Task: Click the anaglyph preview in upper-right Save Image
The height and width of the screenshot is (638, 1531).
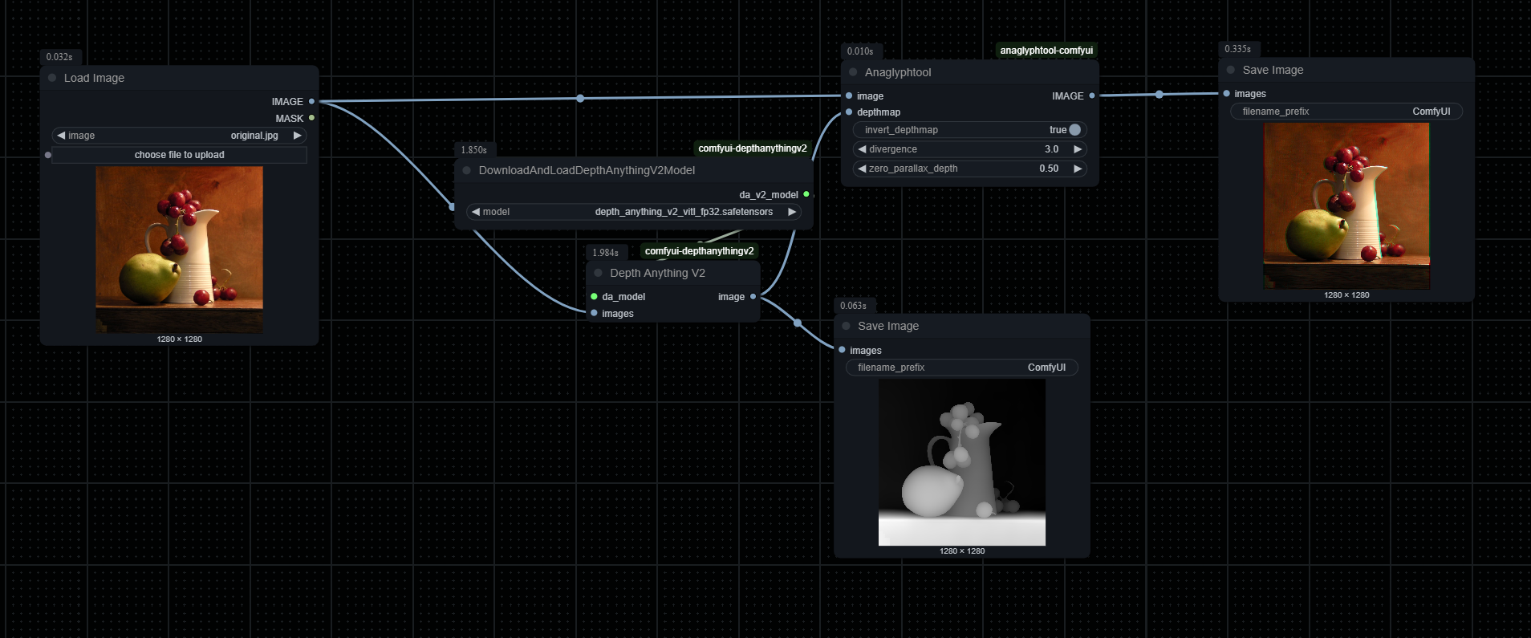Action: tap(1346, 206)
